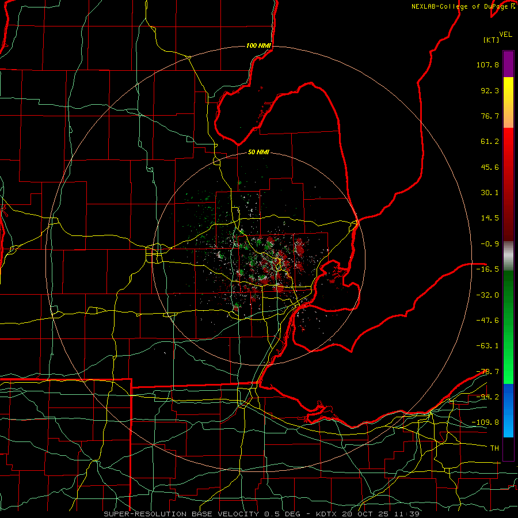Select the -78.7 velocity label

click(487, 372)
